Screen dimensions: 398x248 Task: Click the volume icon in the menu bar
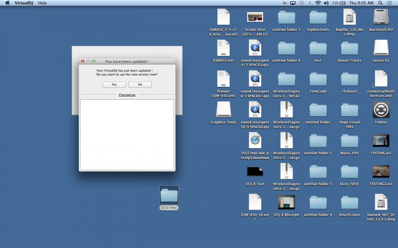[x=326, y=3]
